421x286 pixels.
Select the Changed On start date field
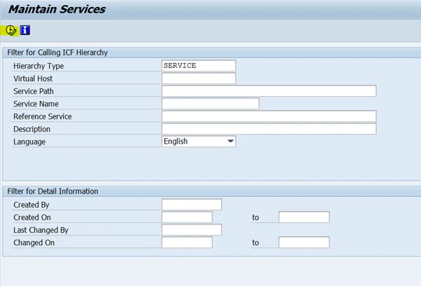[187, 243]
